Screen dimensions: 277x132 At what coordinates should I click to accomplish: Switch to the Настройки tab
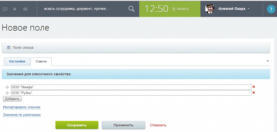tap(17, 61)
